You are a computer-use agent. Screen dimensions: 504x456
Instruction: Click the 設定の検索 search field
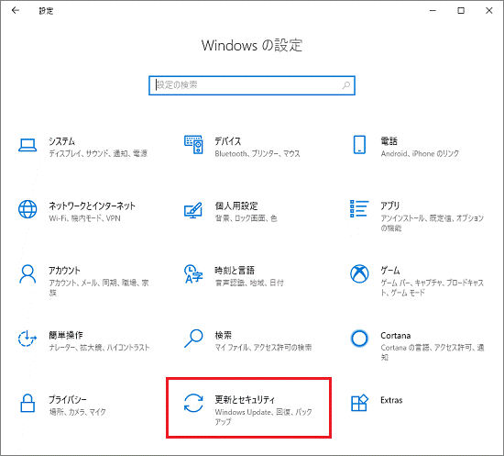click(252, 85)
